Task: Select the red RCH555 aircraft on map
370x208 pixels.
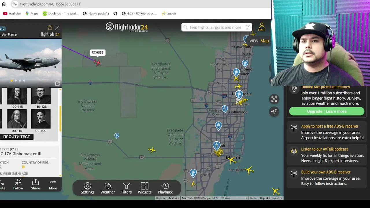Action: (x=97, y=62)
